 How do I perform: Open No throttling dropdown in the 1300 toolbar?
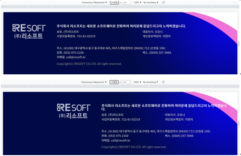(x=150, y=82)
